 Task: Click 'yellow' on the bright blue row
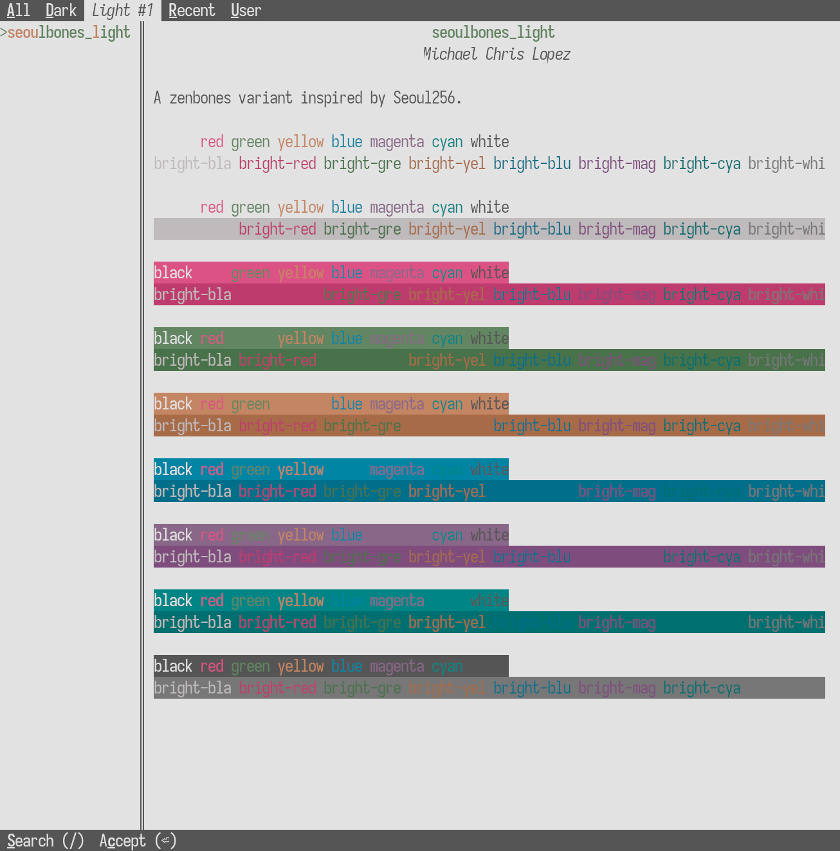(300, 469)
